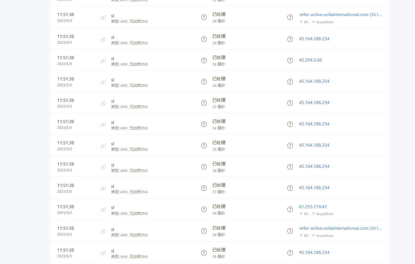Click the crossed-eye icon in the 61.255.174.41 row

pyautogui.click(x=103, y=210)
